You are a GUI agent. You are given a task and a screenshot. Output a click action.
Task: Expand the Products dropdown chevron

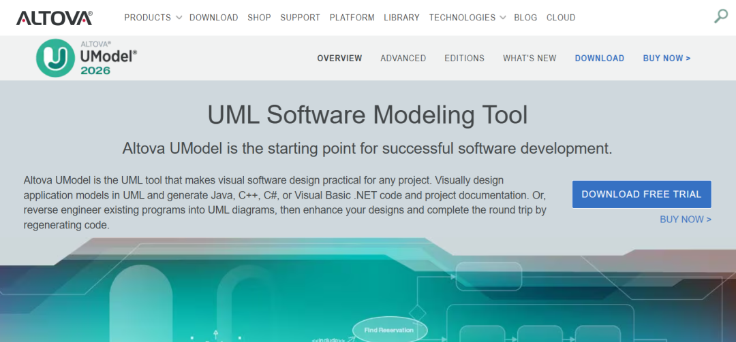[x=179, y=18]
